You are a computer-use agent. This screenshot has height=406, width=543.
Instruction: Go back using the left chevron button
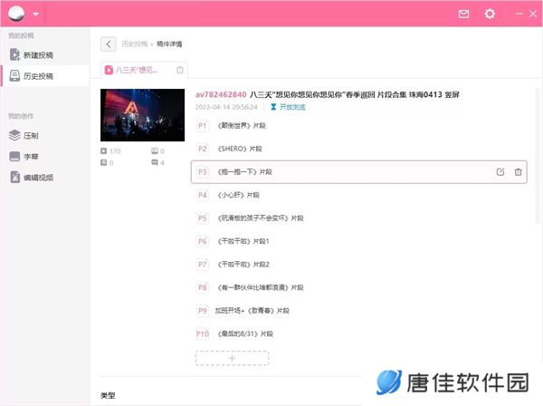(x=109, y=44)
